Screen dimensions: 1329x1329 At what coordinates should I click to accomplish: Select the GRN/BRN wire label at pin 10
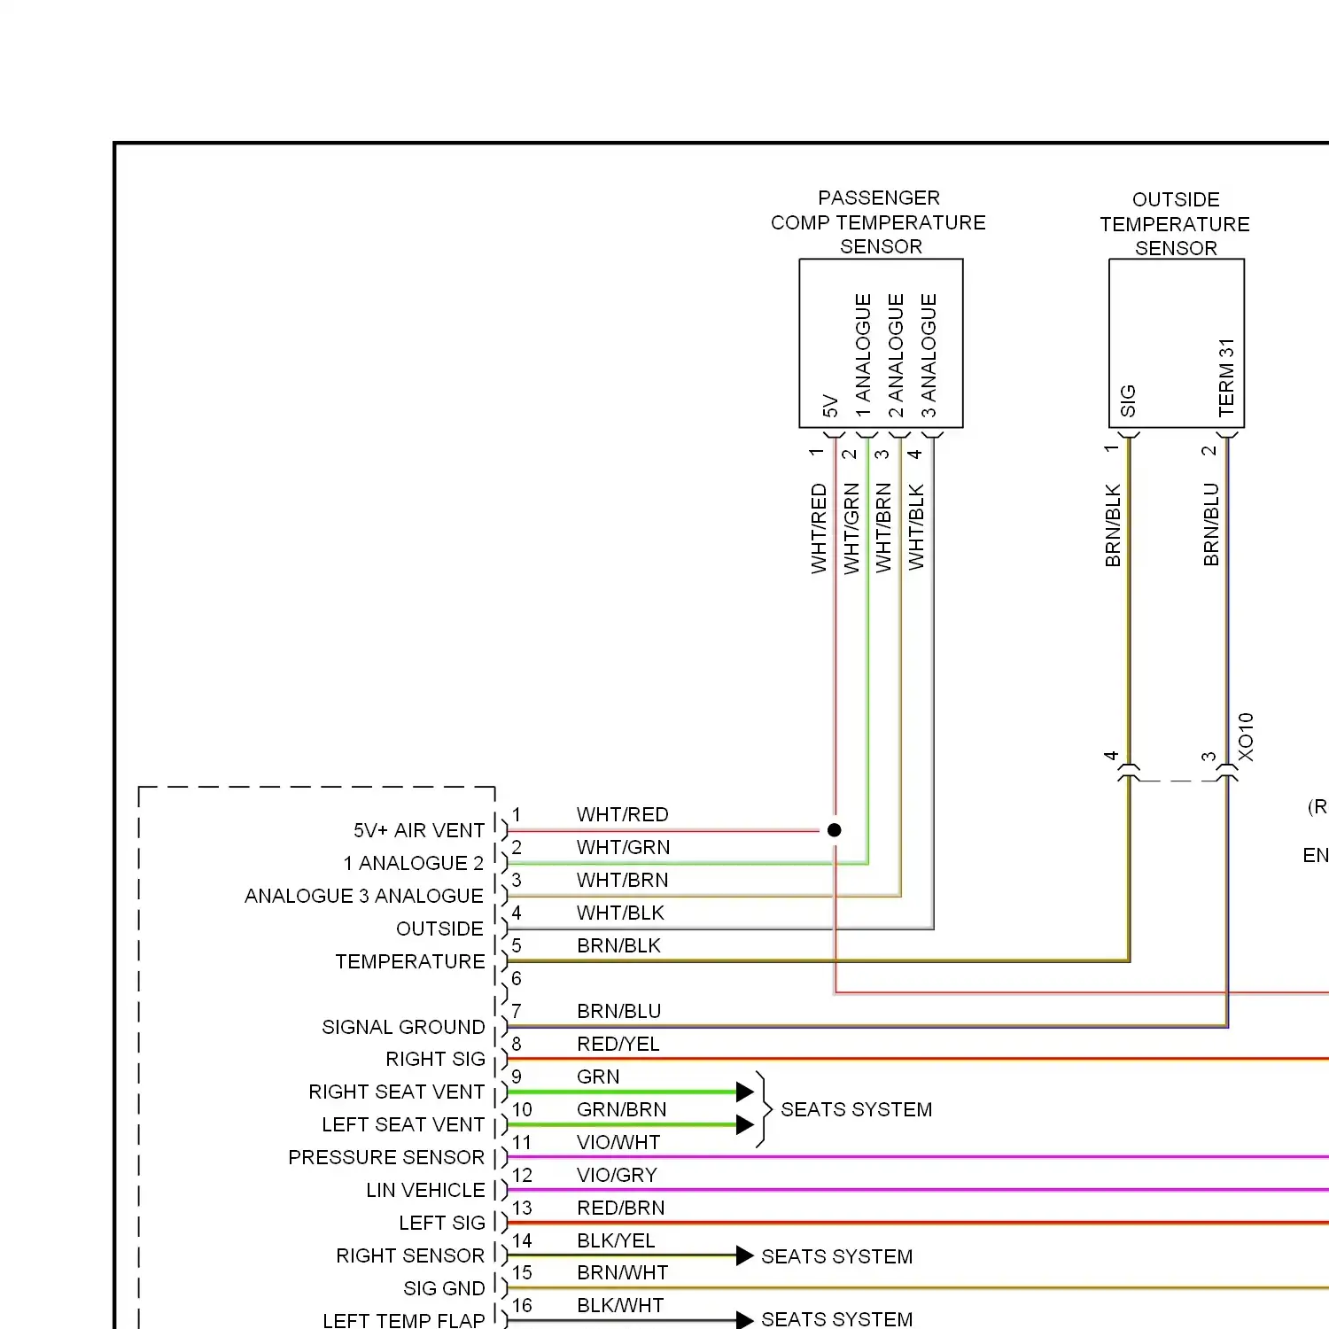point(621,1109)
